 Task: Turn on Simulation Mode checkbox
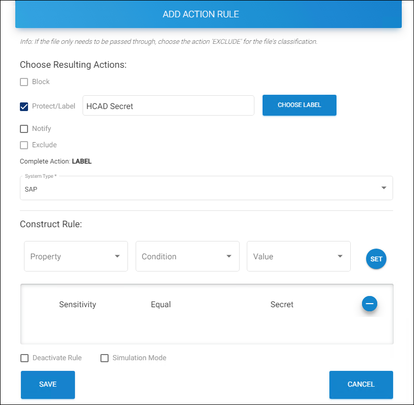tap(105, 358)
